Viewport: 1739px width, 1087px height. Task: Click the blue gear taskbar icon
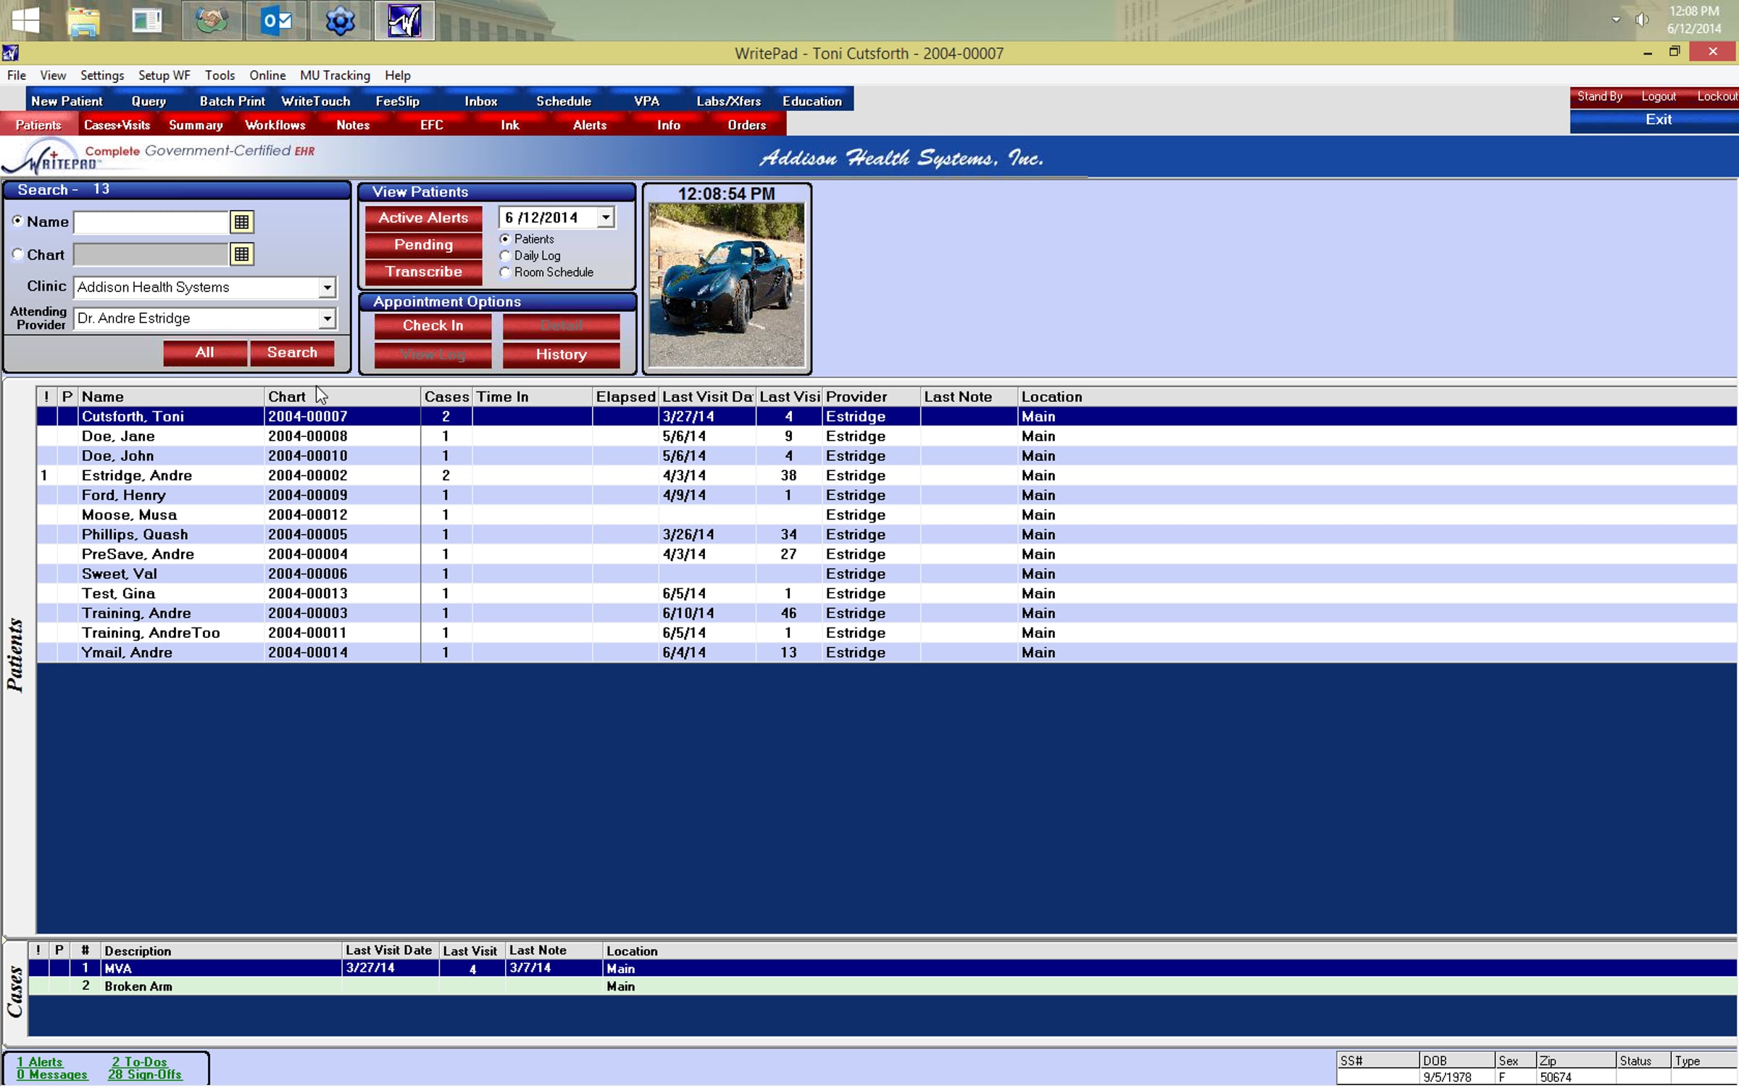click(x=340, y=20)
